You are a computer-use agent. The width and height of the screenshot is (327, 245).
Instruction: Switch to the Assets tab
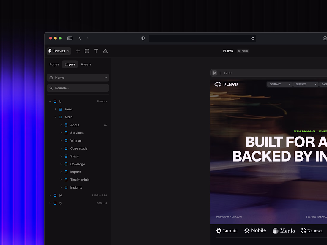pyautogui.click(x=86, y=64)
